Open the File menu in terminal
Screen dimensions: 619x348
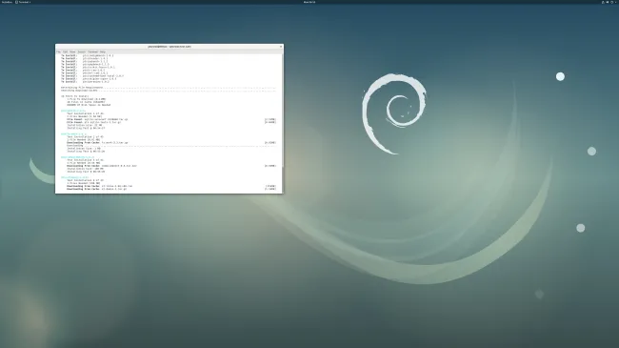pyautogui.click(x=58, y=51)
